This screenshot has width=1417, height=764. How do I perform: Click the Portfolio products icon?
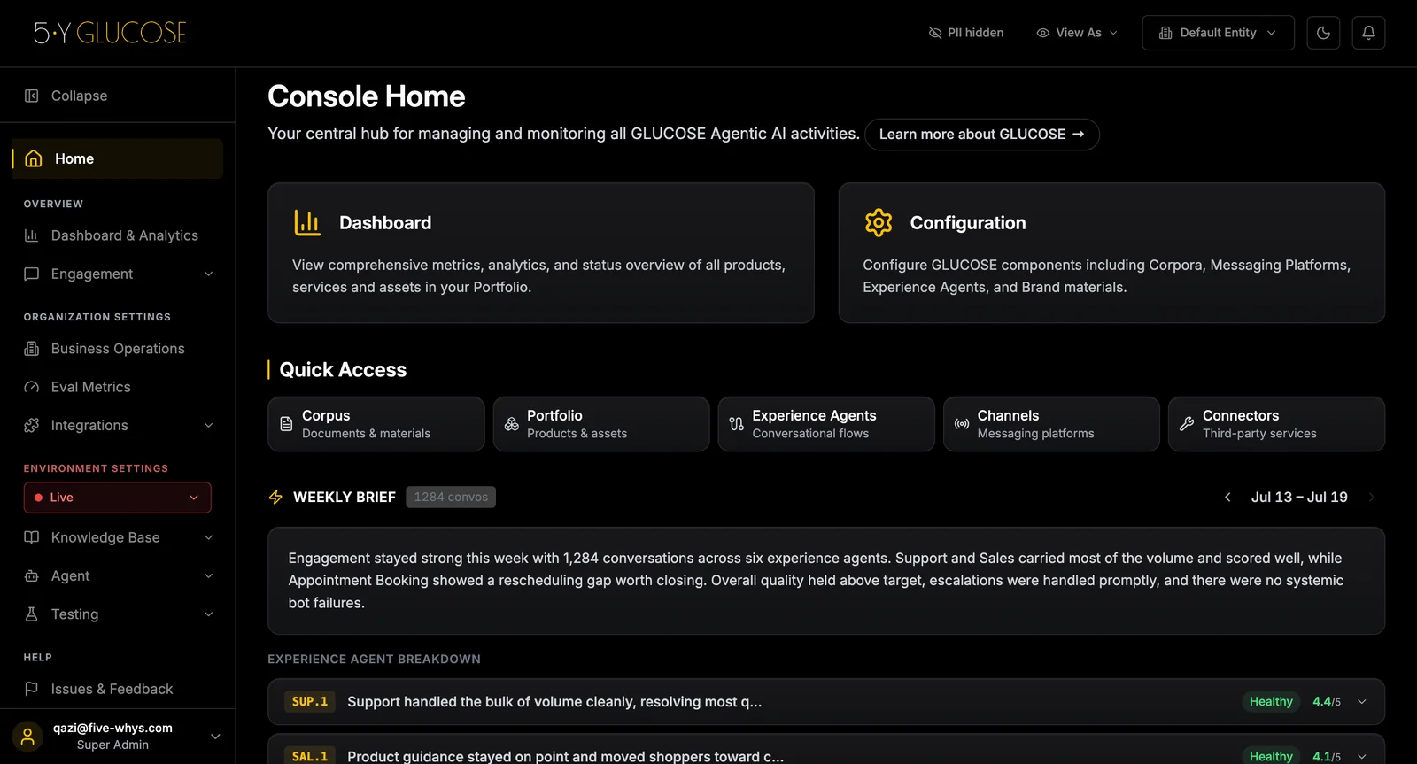click(x=512, y=424)
